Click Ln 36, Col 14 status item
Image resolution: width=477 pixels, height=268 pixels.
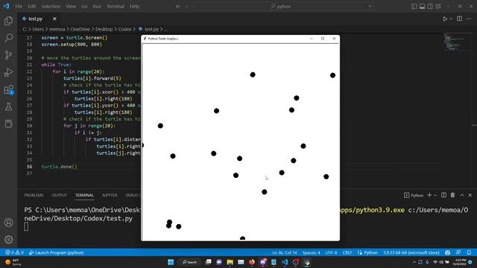click(285, 252)
